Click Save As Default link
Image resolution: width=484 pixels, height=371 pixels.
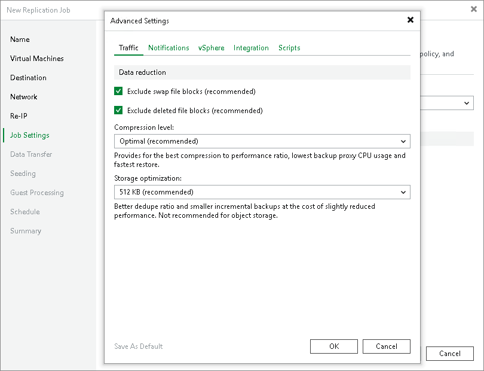click(x=138, y=346)
